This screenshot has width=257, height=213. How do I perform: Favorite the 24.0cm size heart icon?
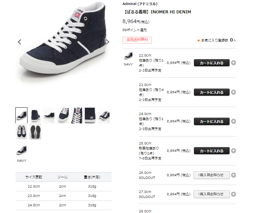point(234,121)
